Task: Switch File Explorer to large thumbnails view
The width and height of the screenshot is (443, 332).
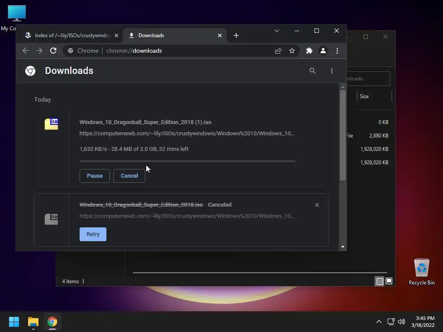Action: tap(389, 281)
